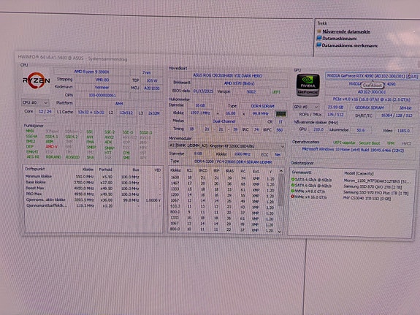This screenshot has width=420, height=315.
Task: Click the green memory module chip icon
Action: click(280, 114)
